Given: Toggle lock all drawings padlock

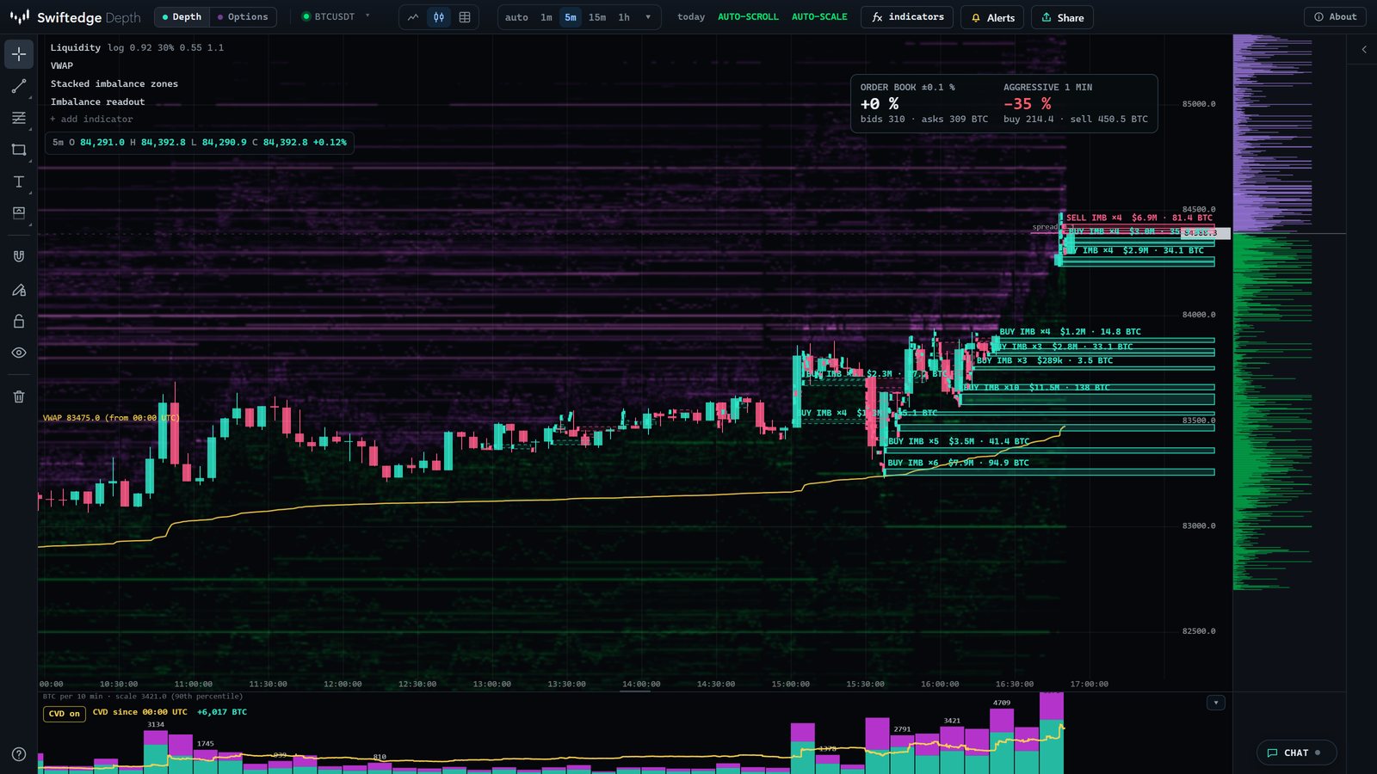Looking at the screenshot, I should point(19,321).
